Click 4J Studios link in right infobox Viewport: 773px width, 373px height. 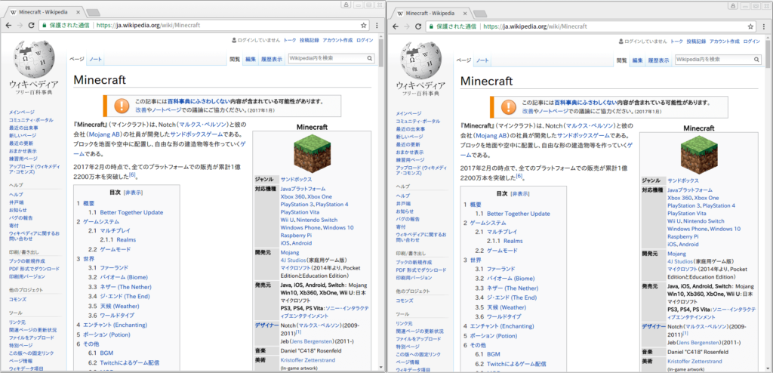680,261
